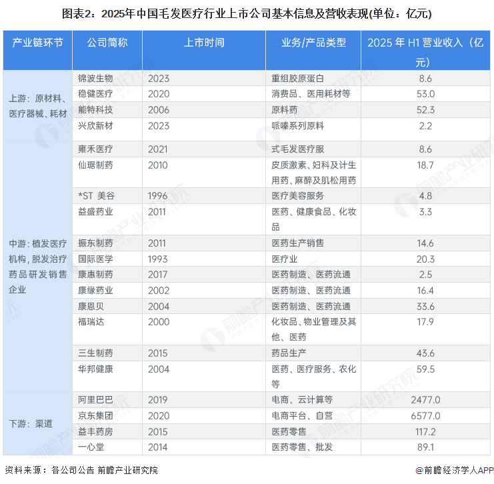The height and width of the screenshot is (484, 494).
Task: Click the source note 资料来源
Action: [81, 470]
